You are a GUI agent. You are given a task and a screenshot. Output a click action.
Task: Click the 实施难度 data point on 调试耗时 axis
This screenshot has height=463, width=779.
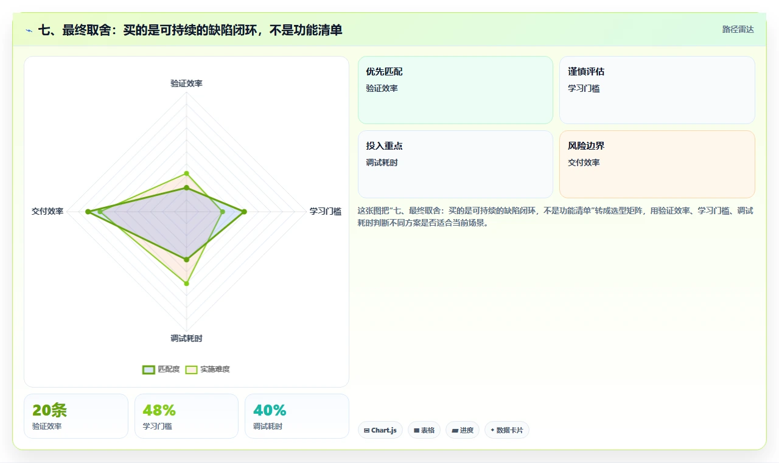pyautogui.click(x=187, y=284)
